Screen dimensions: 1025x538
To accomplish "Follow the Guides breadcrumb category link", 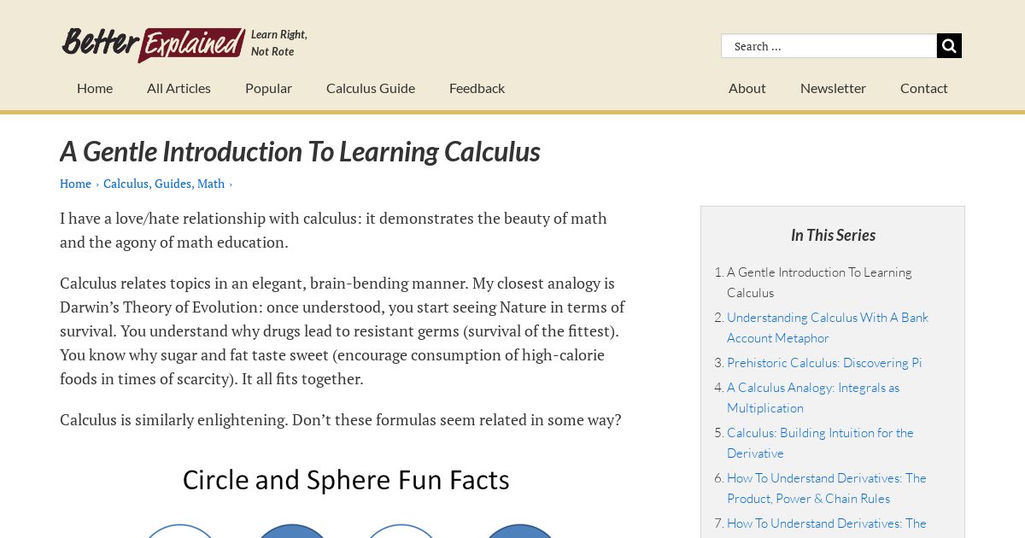I will coord(173,184).
